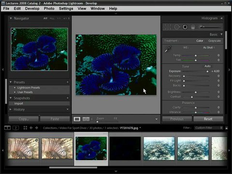Open the File menu
This screenshot has height=174, width=232.
[6, 9]
